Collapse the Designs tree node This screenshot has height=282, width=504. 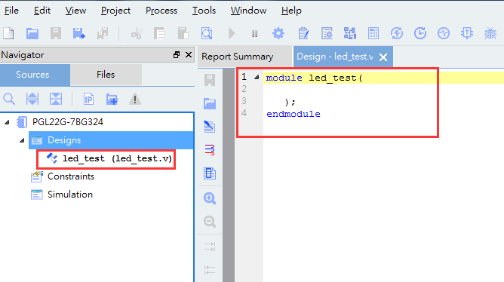pos(22,140)
